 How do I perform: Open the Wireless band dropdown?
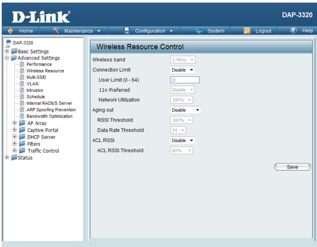tap(182, 60)
